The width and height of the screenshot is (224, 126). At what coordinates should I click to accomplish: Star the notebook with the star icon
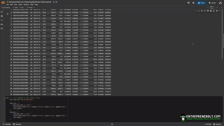click(x=54, y=2)
